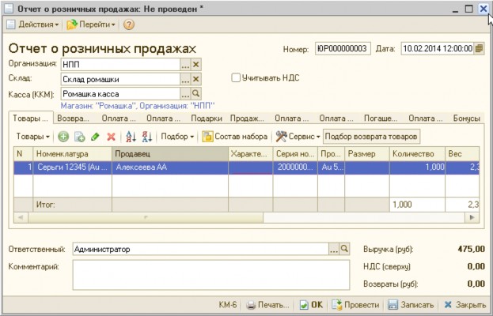This screenshot has width=493, height=316.
Task: Switch to the Погаше... tab
Action: (381, 118)
